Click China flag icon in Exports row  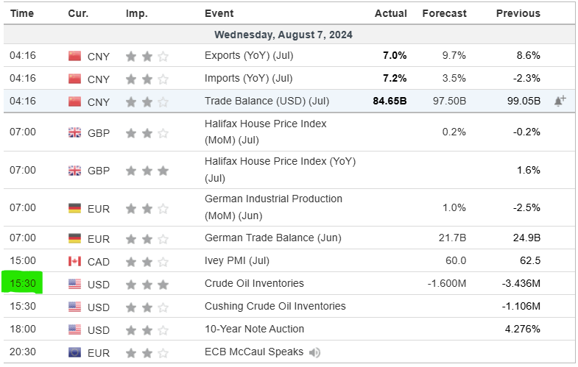point(74,56)
